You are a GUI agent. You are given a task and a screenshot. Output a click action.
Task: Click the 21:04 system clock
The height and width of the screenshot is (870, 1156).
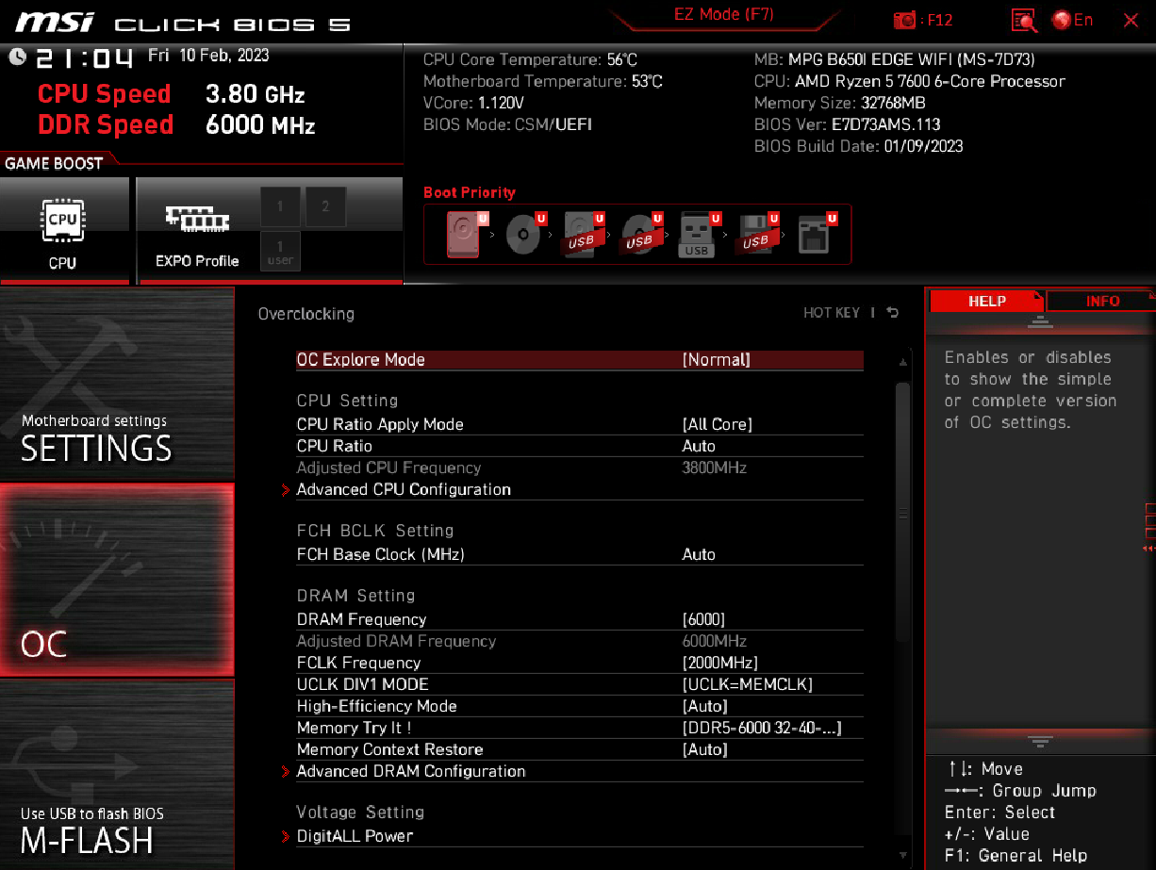click(85, 58)
